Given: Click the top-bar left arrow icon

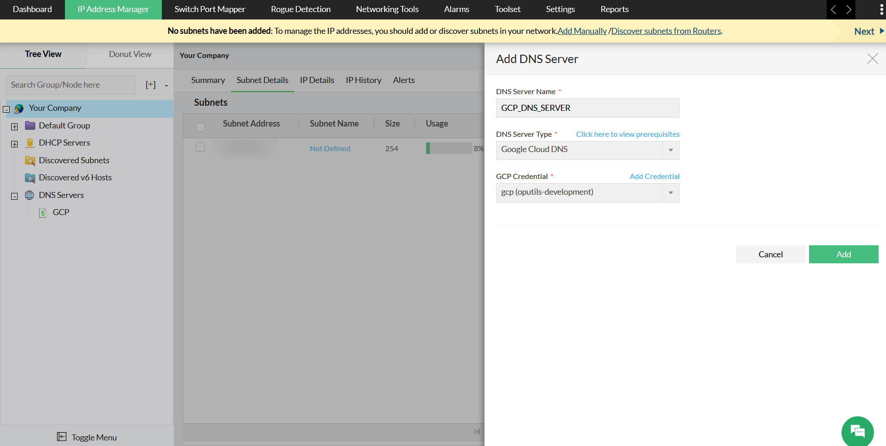Looking at the screenshot, I should coord(834,9).
